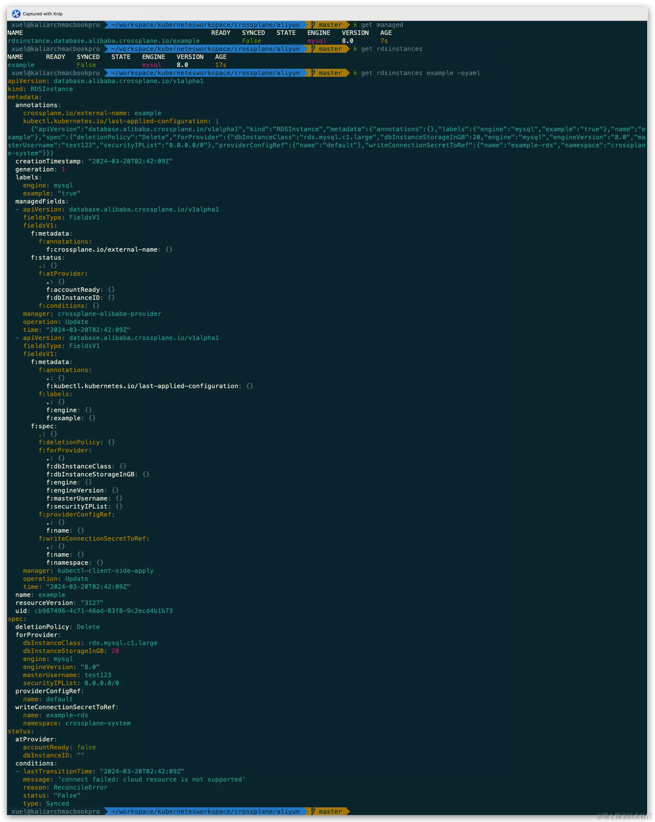The width and height of the screenshot is (655, 822).
Task: Click the 'example: "true"' label line
Action: (51, 193)
